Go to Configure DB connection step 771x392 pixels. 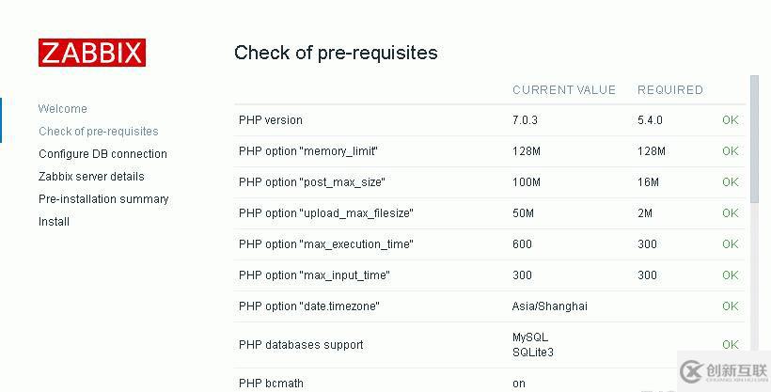point(102,154)
